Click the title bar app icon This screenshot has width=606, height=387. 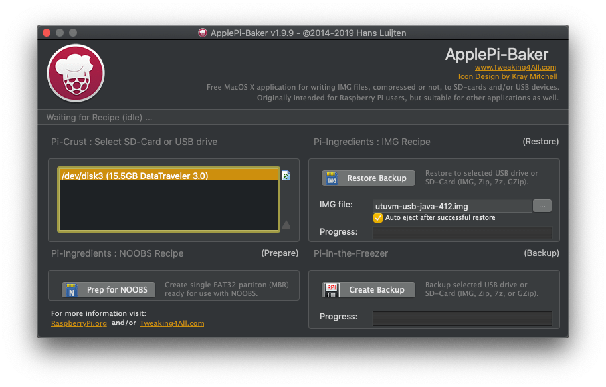point(203,33)
